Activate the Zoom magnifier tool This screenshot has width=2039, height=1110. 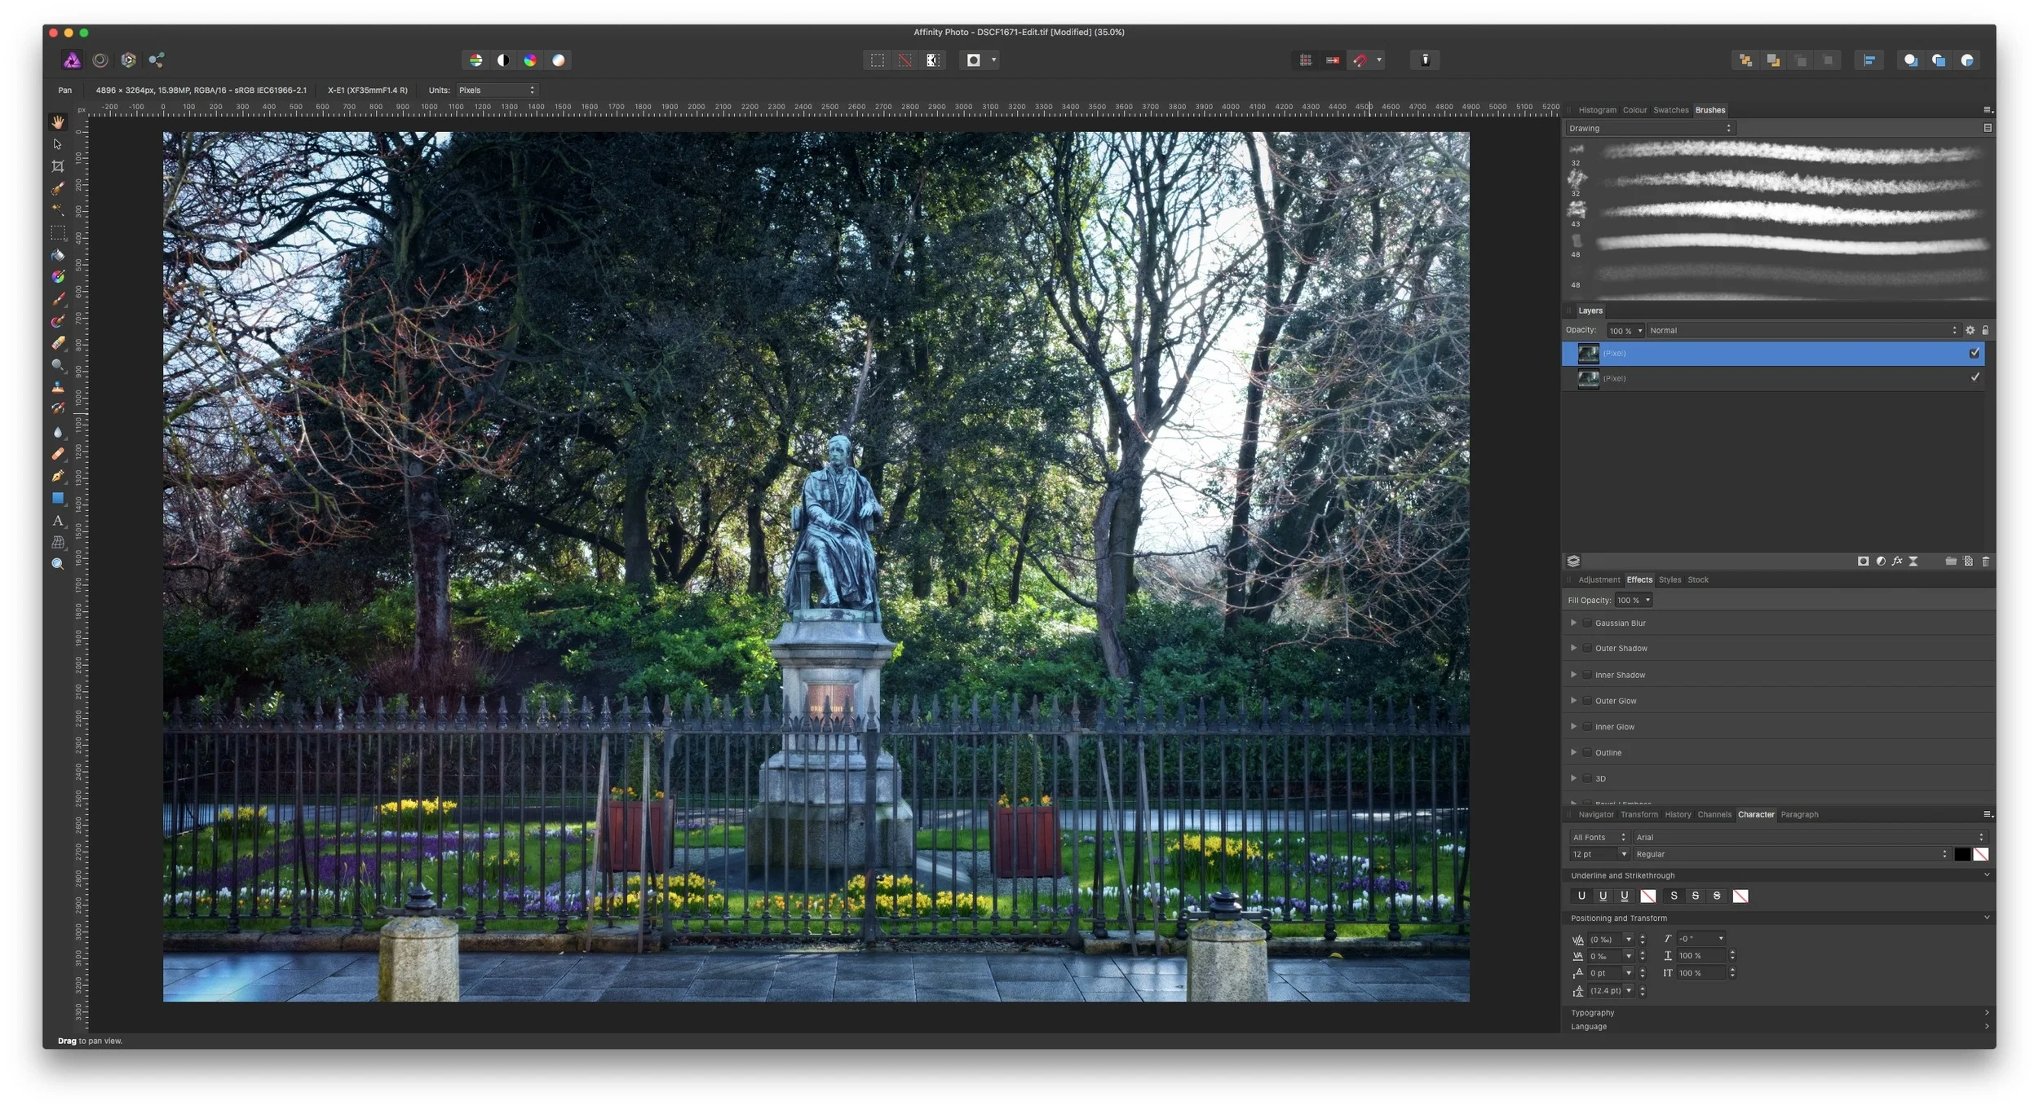pyautogui.click(x=58, y=564)
